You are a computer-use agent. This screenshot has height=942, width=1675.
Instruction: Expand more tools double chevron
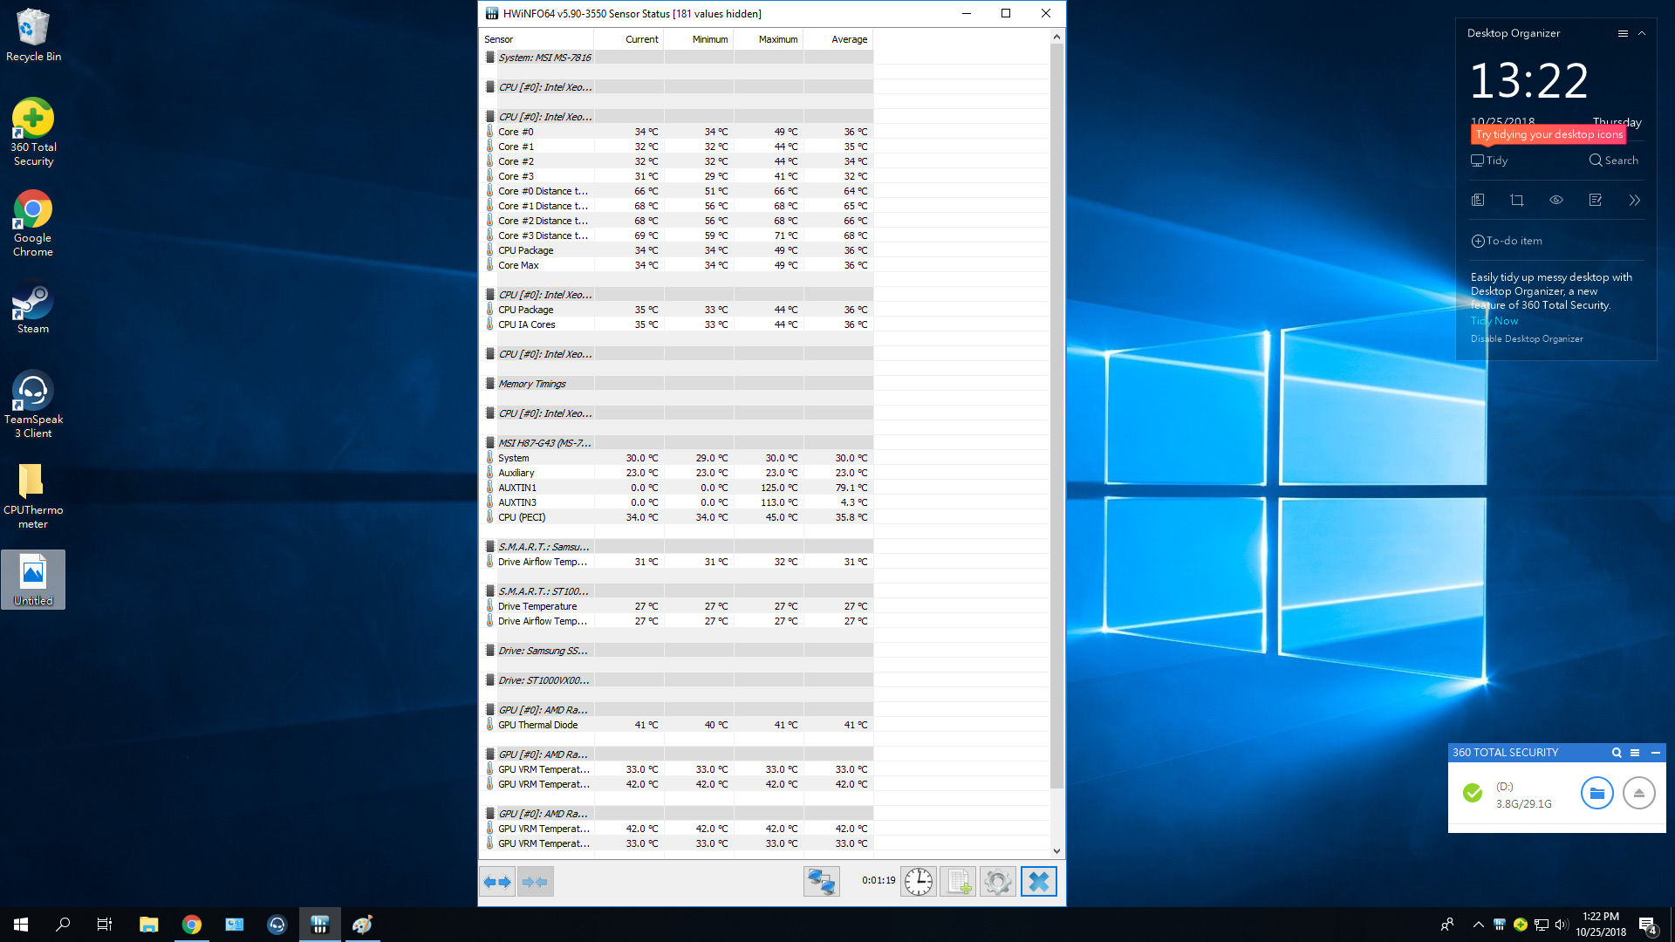pos(1634,201)
